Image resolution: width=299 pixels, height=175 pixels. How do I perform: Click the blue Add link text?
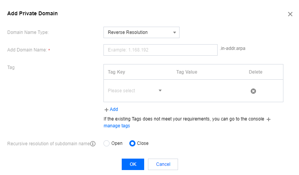pyautogui.click(x=114, y=109)
